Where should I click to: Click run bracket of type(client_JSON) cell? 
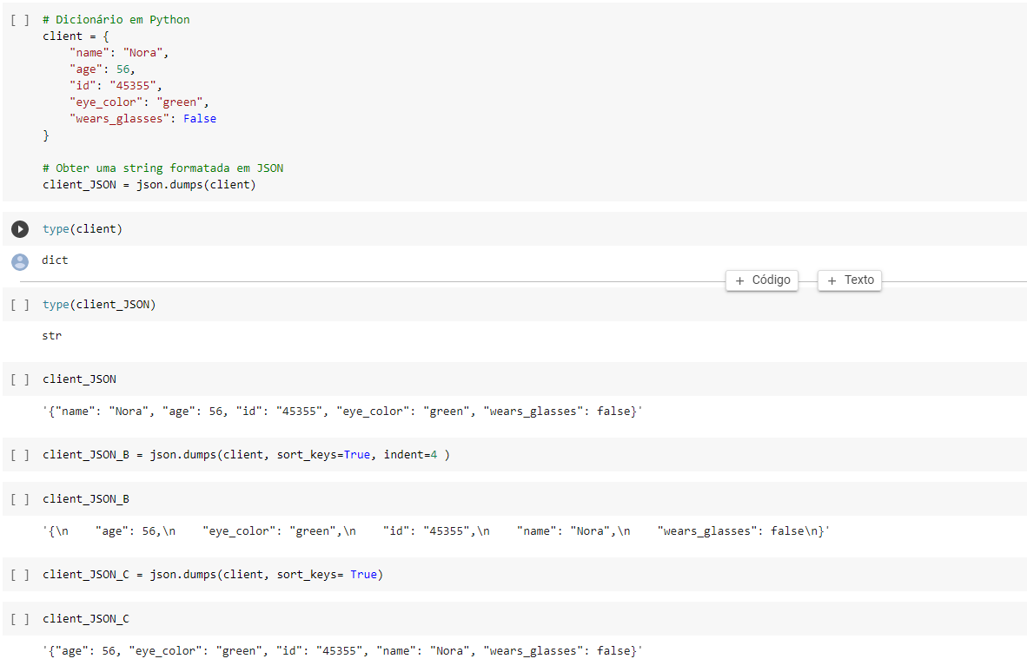[20, 305]
